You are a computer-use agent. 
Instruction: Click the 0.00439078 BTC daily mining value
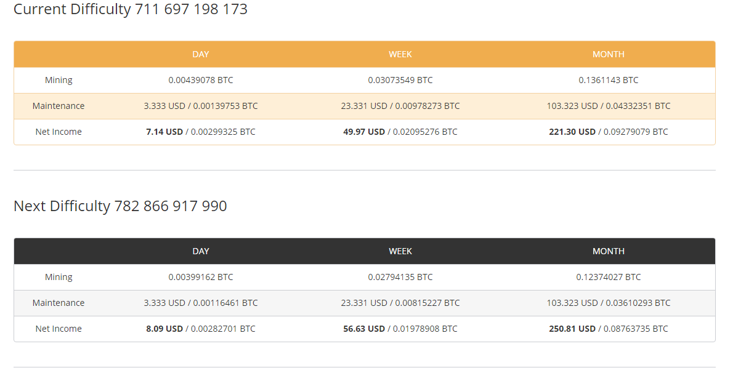click(x=201, y=80)
